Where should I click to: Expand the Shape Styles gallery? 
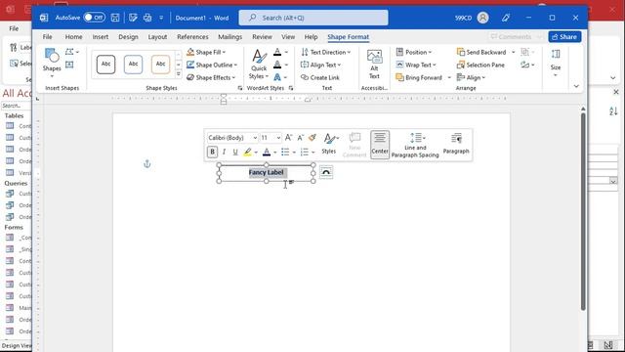pyautogui.click(x=178, y=74)
